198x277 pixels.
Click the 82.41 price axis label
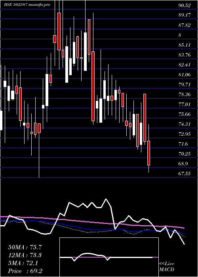pos(185,65)
